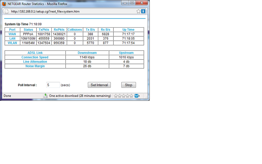Expand the small arrow beside the blue X icon
This screenshot has width=262, height=164.
point(139,96)
